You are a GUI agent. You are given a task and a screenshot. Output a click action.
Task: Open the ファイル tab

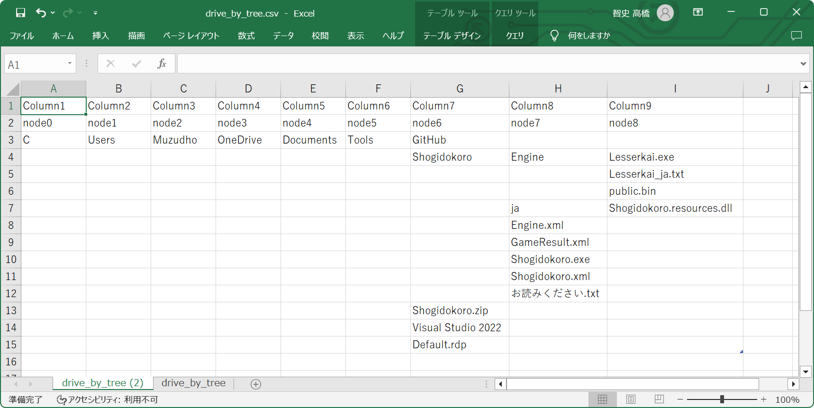pyautogui.click(x=22, y=36)
